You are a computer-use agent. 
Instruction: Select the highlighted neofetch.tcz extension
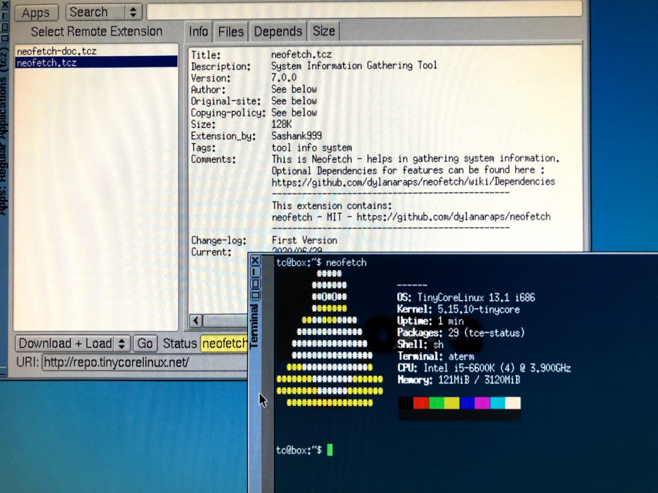(96, 62)
